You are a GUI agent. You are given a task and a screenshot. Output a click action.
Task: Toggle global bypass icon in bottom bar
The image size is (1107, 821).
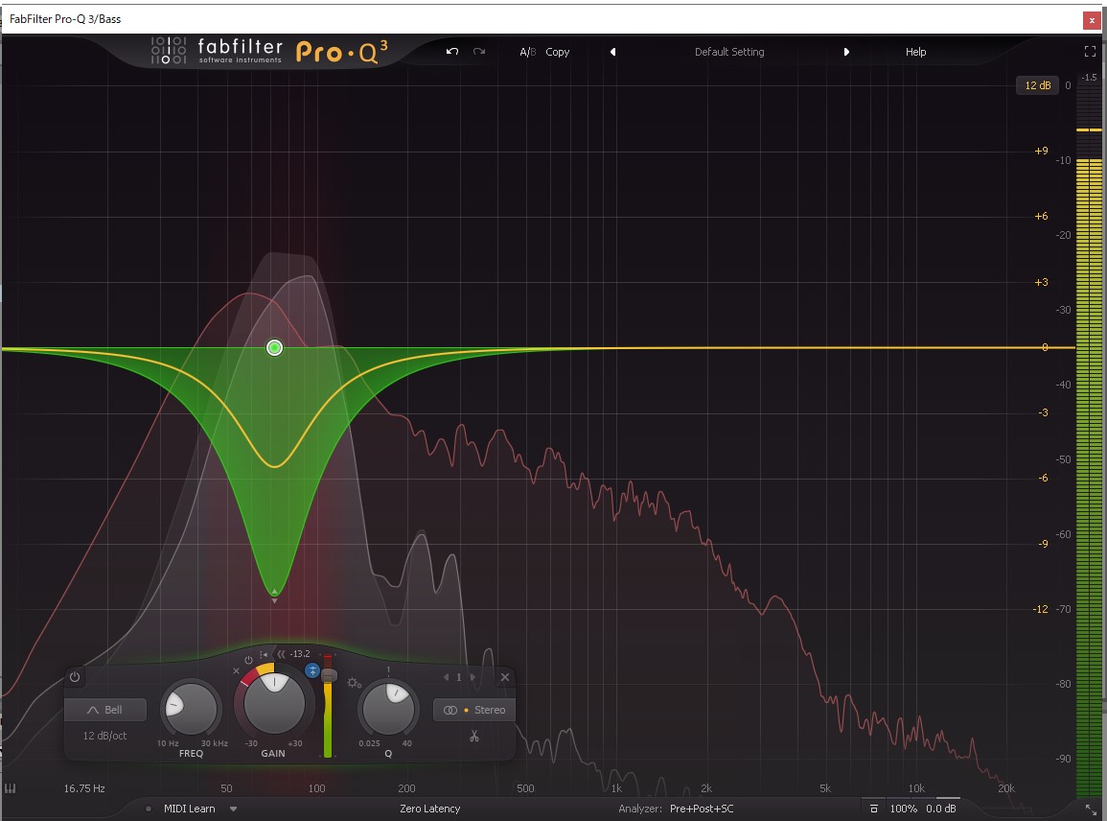tap(874, 809)
